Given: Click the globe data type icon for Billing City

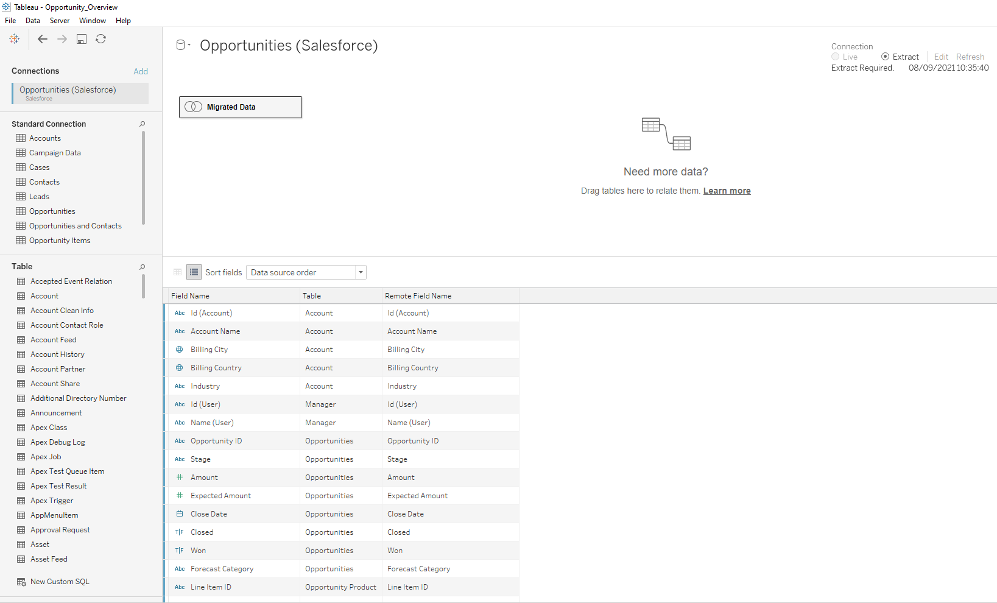Looking at the screenshot, I should coord(180,350).
